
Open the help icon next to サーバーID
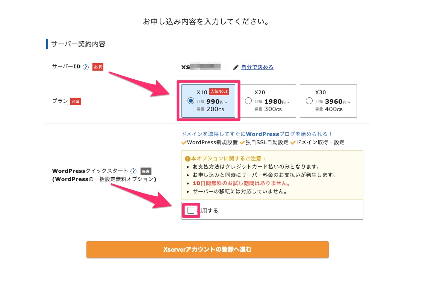[86, 67]
